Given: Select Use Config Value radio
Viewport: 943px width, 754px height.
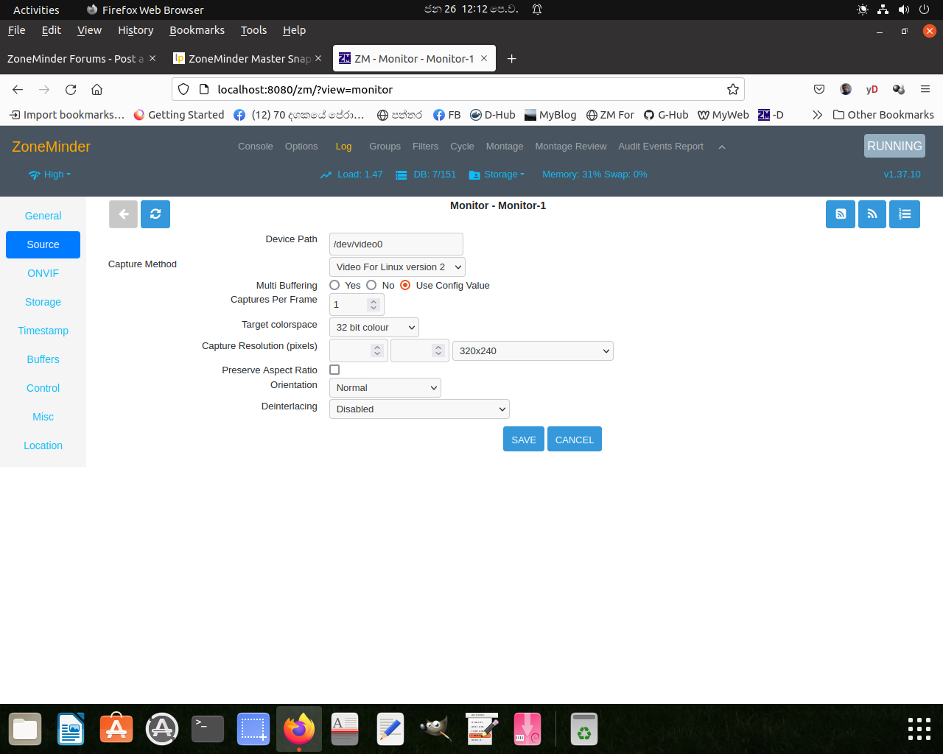Looking at the screenshot, I should 405,285.
